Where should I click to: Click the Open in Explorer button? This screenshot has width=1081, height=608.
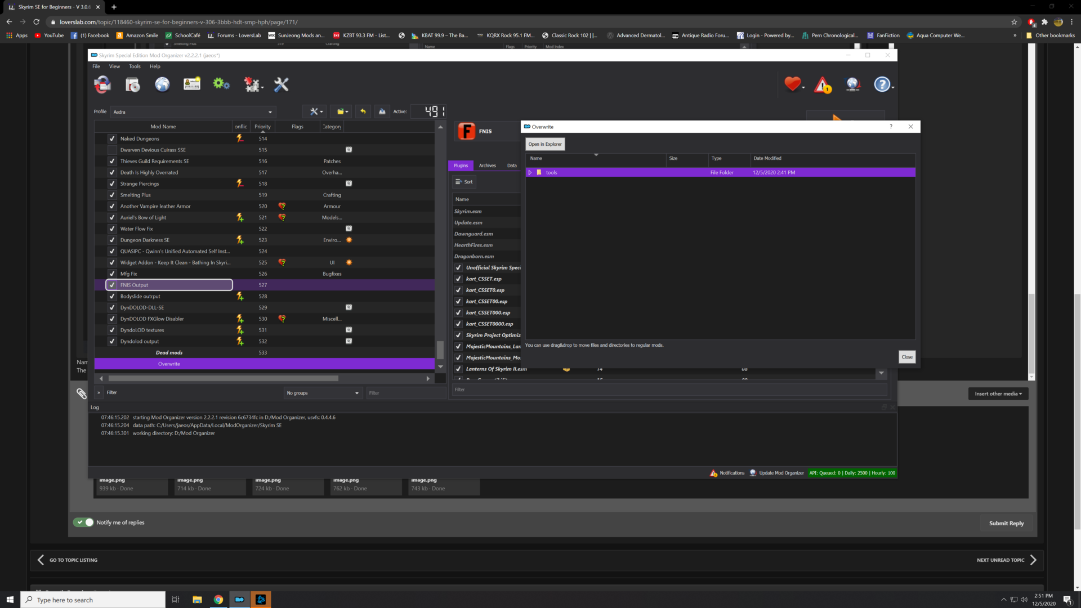[545, 144]
